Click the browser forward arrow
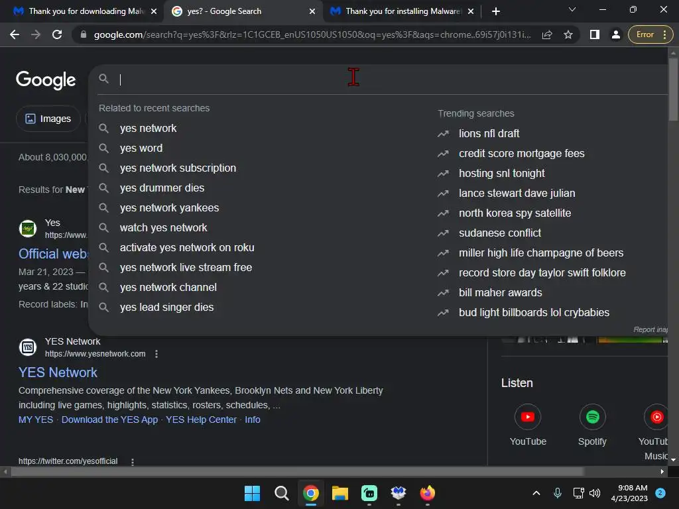This screenshot has width=679, height=509. click(x=36, y=34)
